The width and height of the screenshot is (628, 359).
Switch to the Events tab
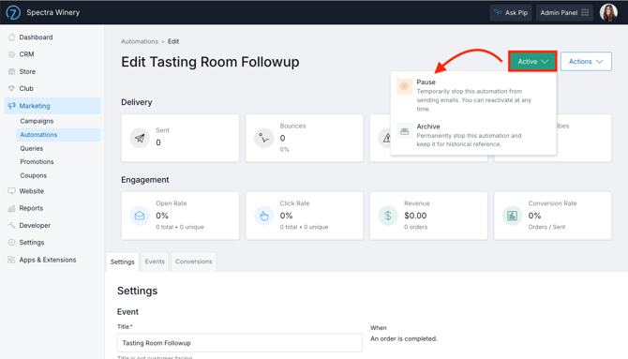[155, 262]
